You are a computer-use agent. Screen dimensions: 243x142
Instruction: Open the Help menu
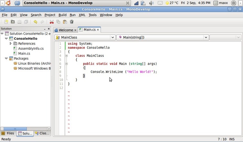(119, 15)
